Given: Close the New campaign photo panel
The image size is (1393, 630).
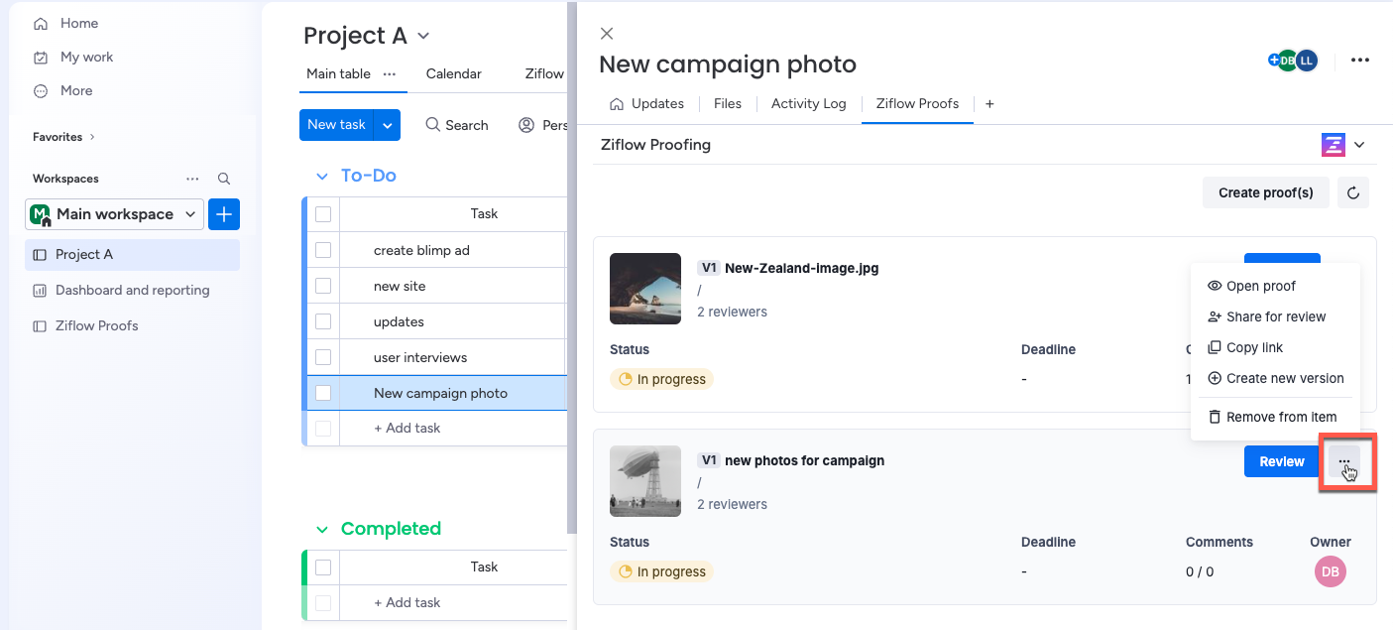Looking at the screenshot, I should click(607, 34).
